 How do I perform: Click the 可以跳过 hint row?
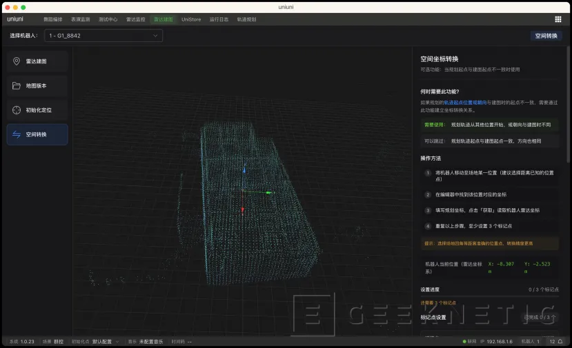[x=490, y=141]
